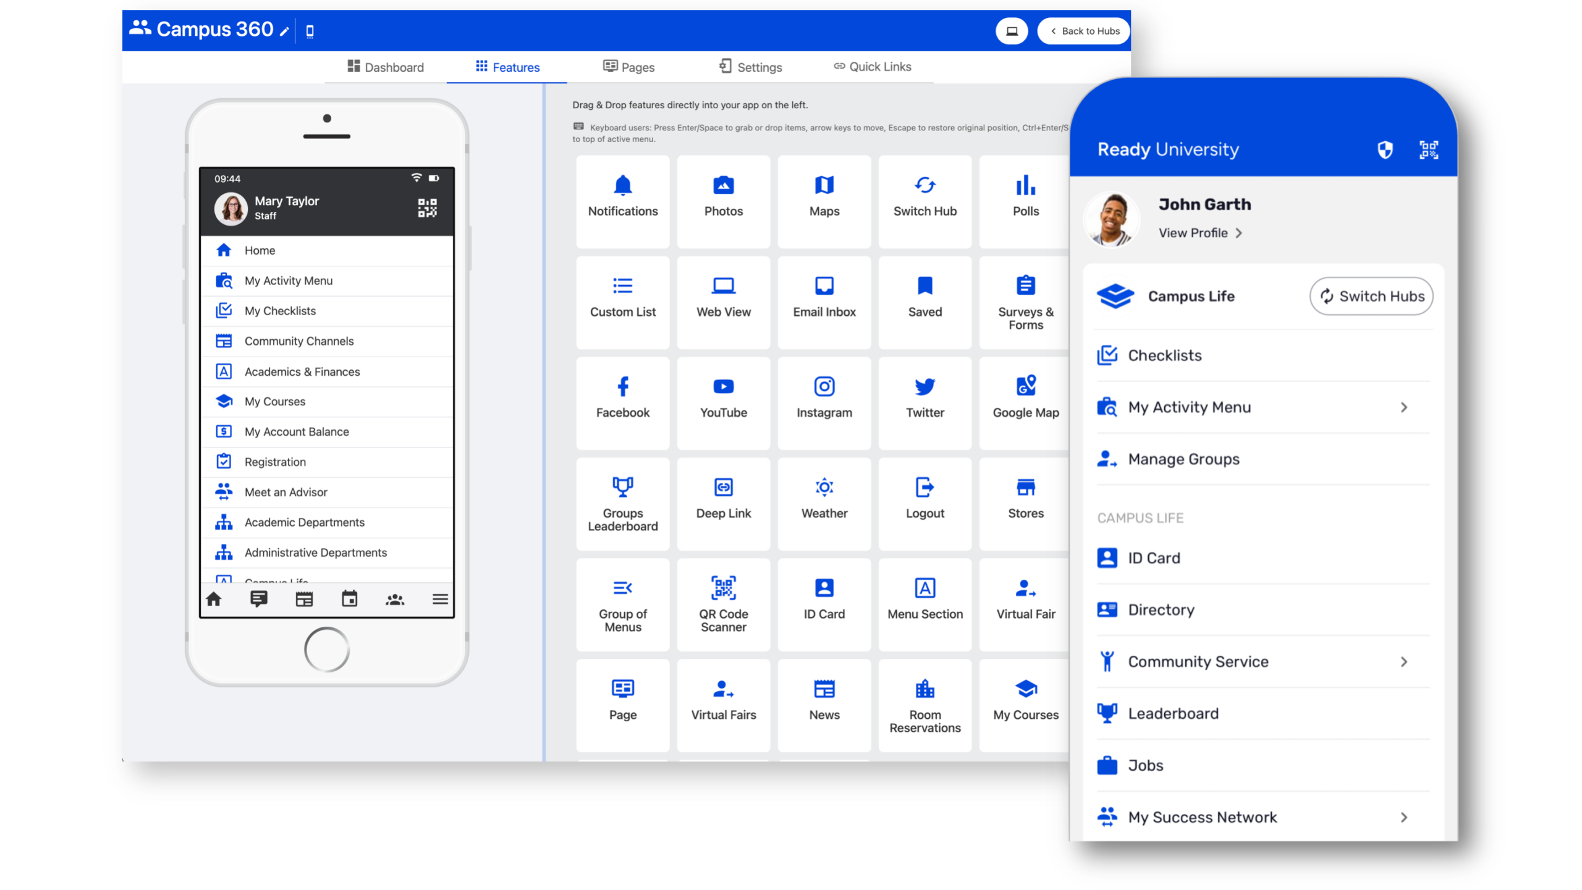Click the ID Card feature tile

coord(824,604)
